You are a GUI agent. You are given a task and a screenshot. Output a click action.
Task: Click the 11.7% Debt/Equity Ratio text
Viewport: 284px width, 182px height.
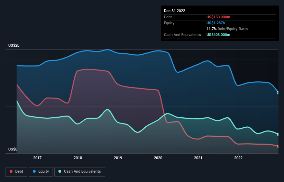227,29
